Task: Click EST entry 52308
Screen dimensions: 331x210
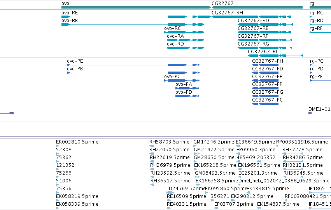Action: 58,154
